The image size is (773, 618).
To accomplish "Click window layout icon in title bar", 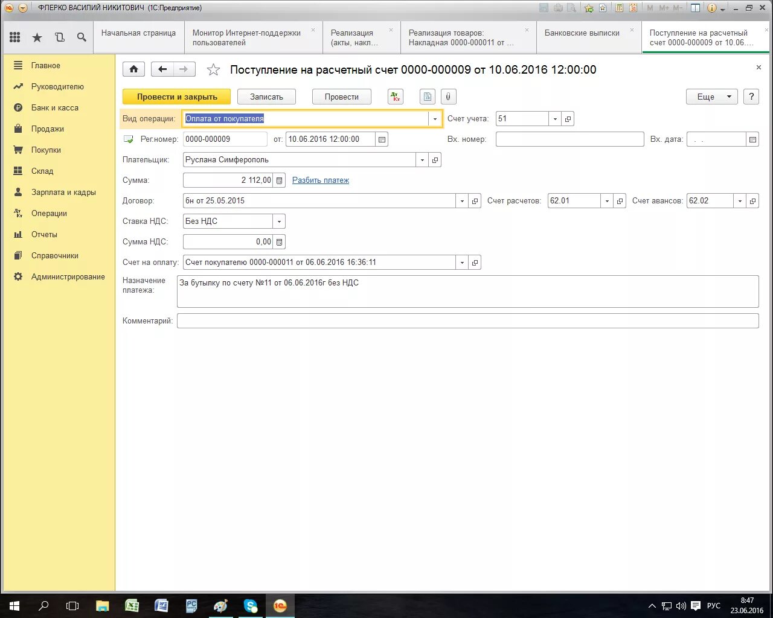I will pos(696,8).
